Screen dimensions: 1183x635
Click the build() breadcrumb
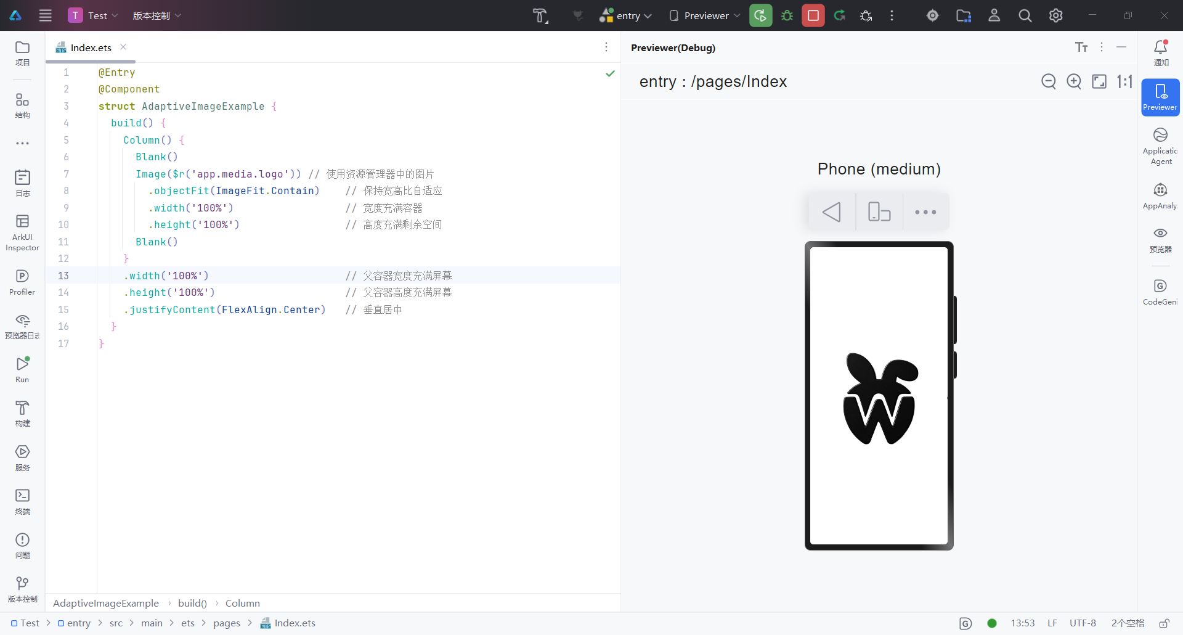point(192,603)
